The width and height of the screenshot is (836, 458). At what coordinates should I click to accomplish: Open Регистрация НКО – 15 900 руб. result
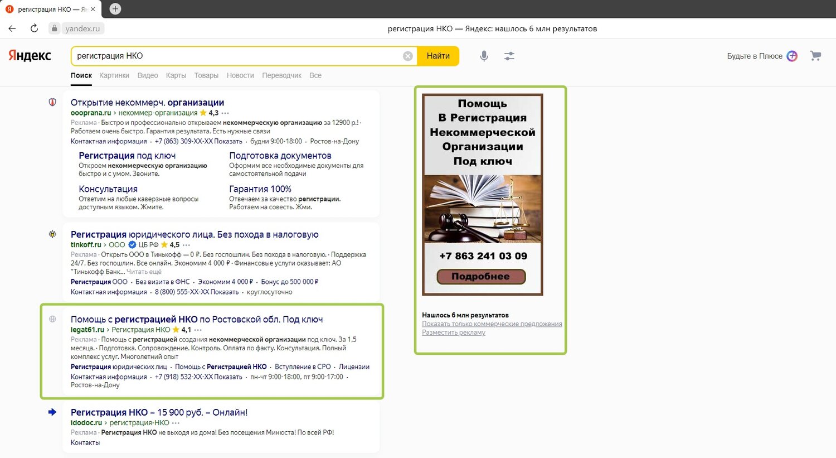[x=159, y=412]
